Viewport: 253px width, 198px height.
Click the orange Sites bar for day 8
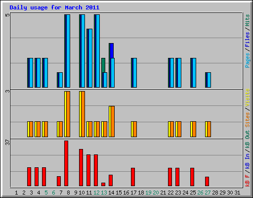coord(68,114)
